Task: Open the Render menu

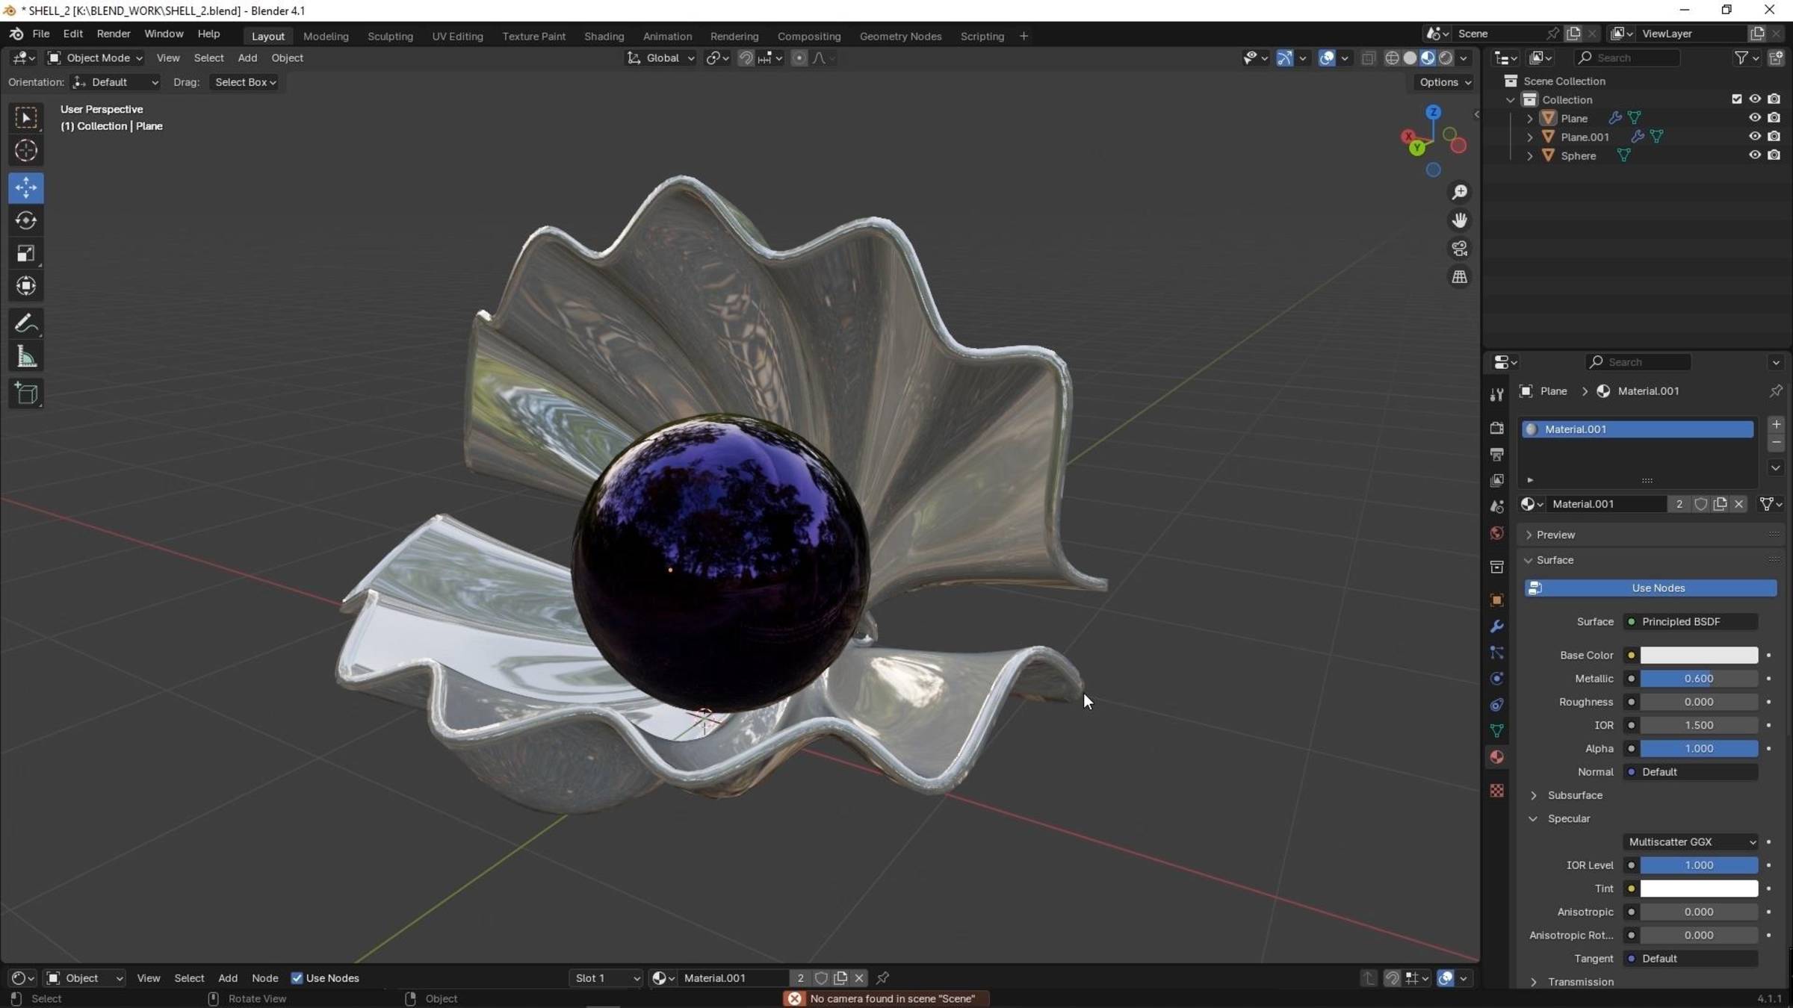Action: [113, 33]
